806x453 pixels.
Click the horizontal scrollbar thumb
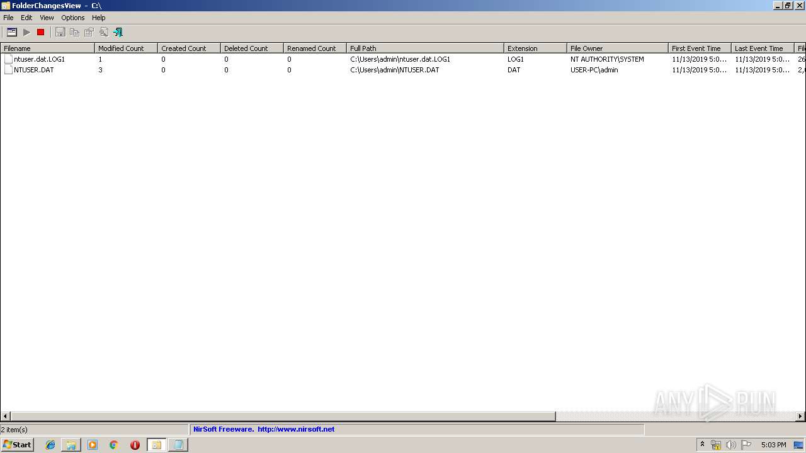pos(283,416)
